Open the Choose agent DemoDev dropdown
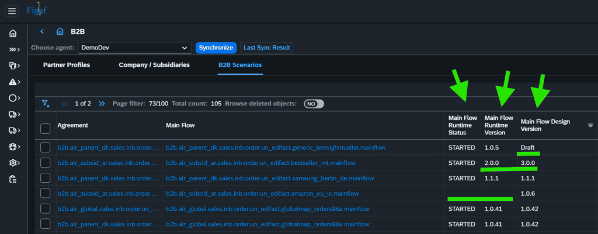Screen dimensions: 598x234 pos(135,48)
